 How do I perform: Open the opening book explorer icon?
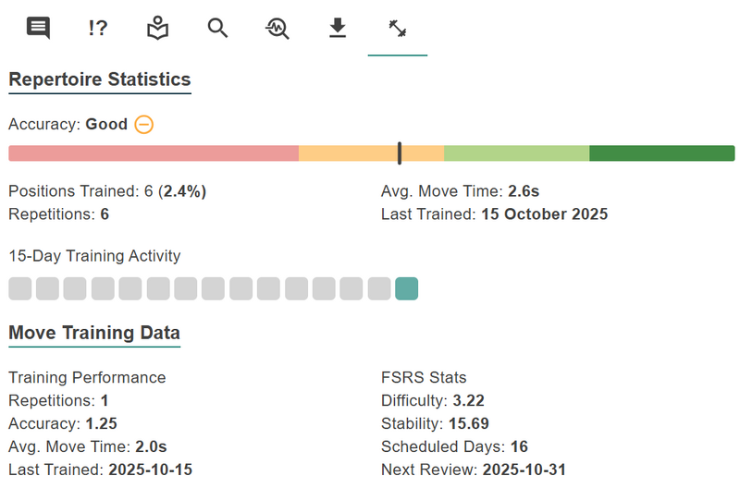158,29
